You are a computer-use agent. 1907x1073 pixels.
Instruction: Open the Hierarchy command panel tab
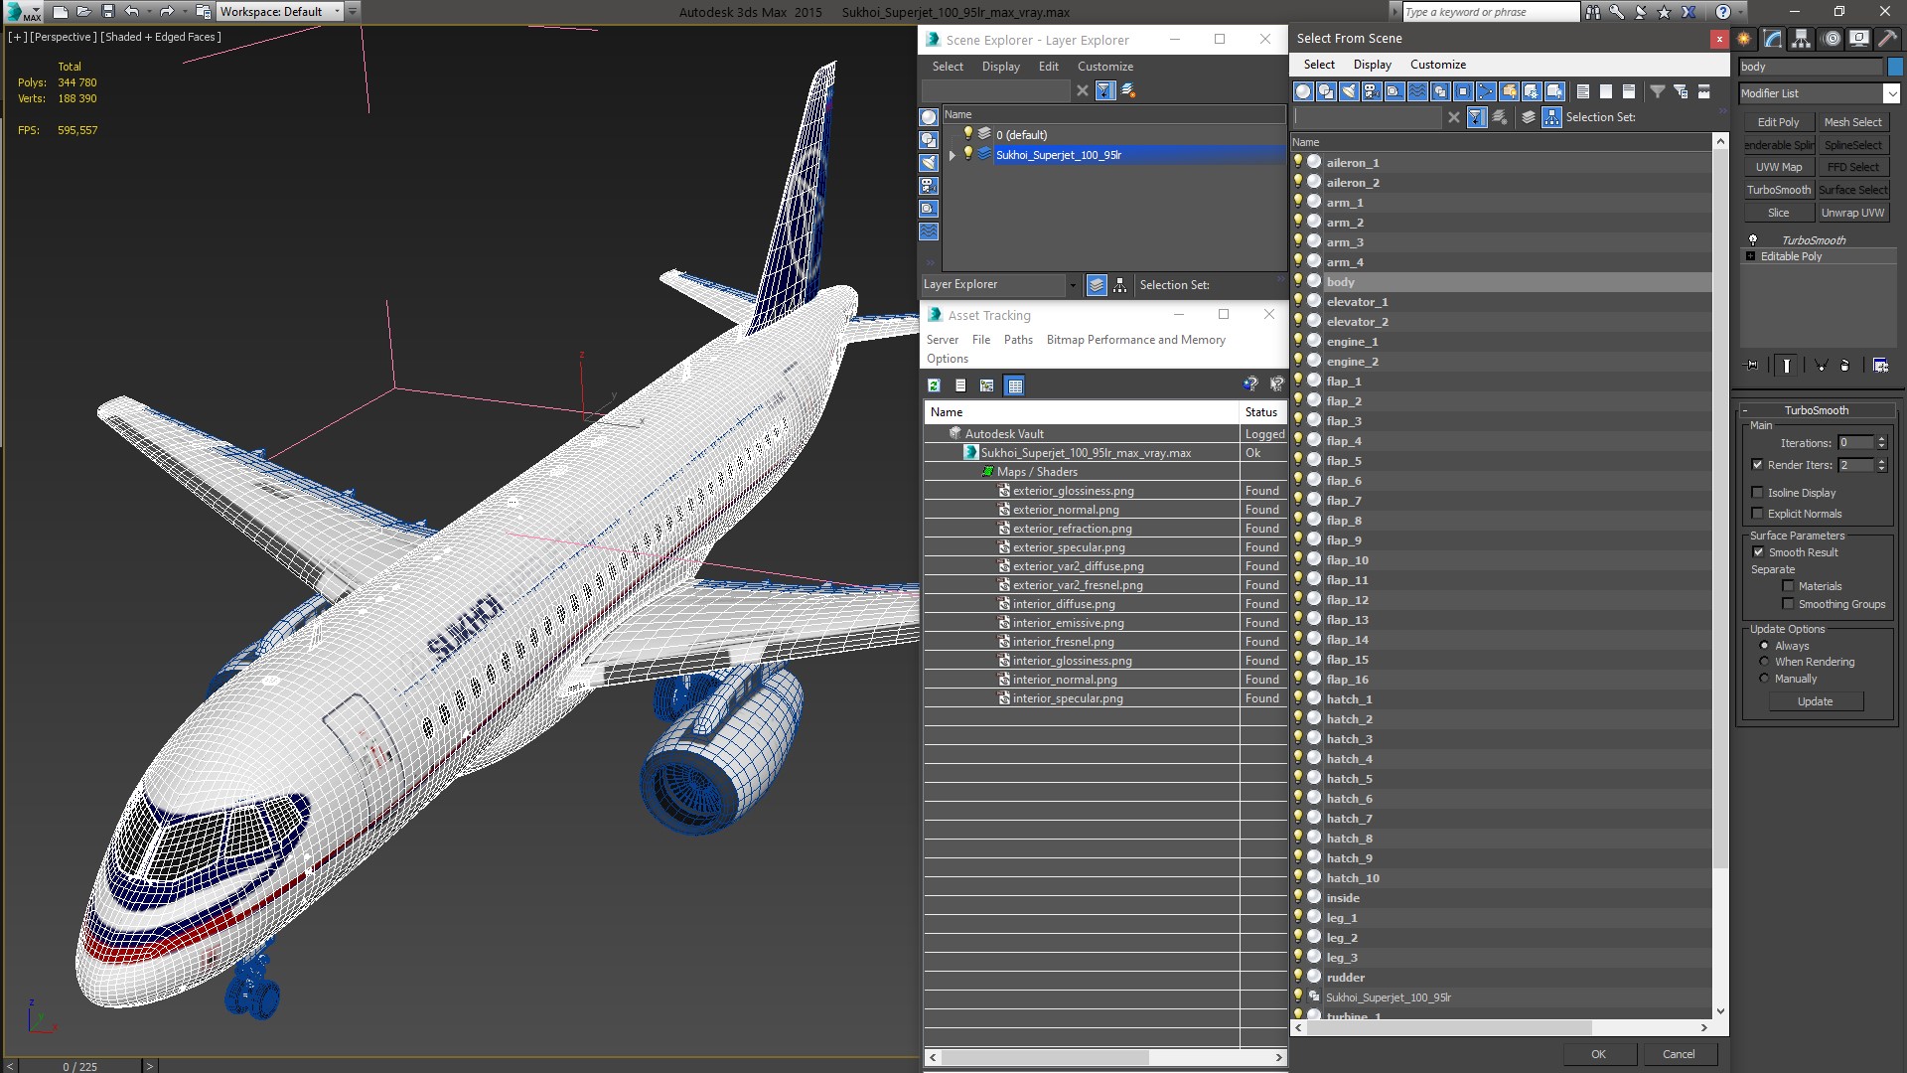pos(1801,39)
